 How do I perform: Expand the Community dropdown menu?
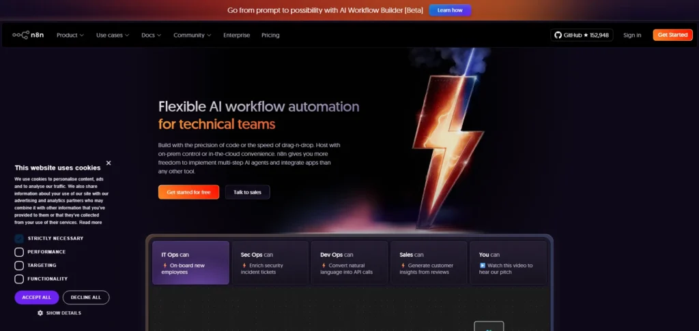192,35
